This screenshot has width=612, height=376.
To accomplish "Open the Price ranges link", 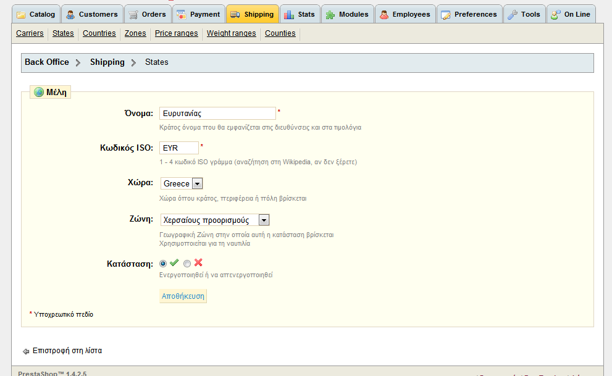I will tap(177, 33).
